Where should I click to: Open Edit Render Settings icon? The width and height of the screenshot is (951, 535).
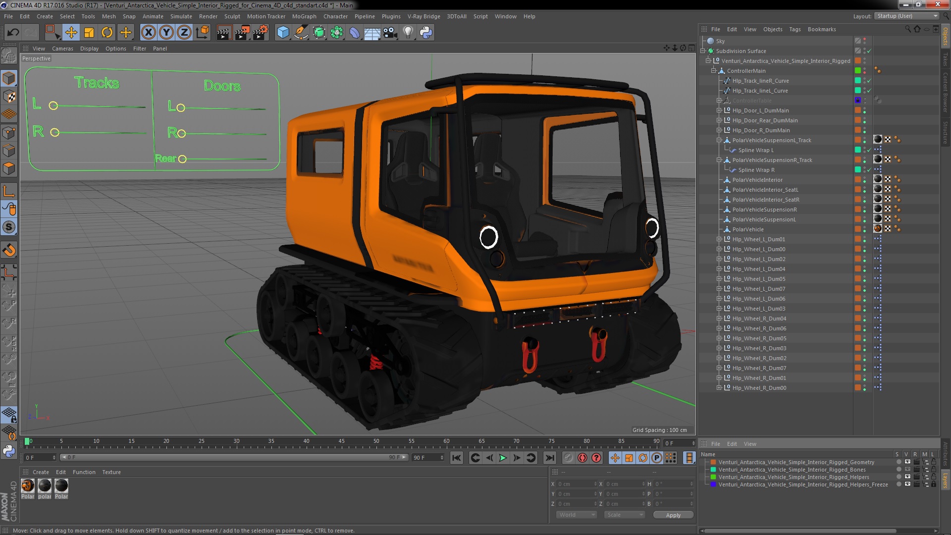point(260,33)
